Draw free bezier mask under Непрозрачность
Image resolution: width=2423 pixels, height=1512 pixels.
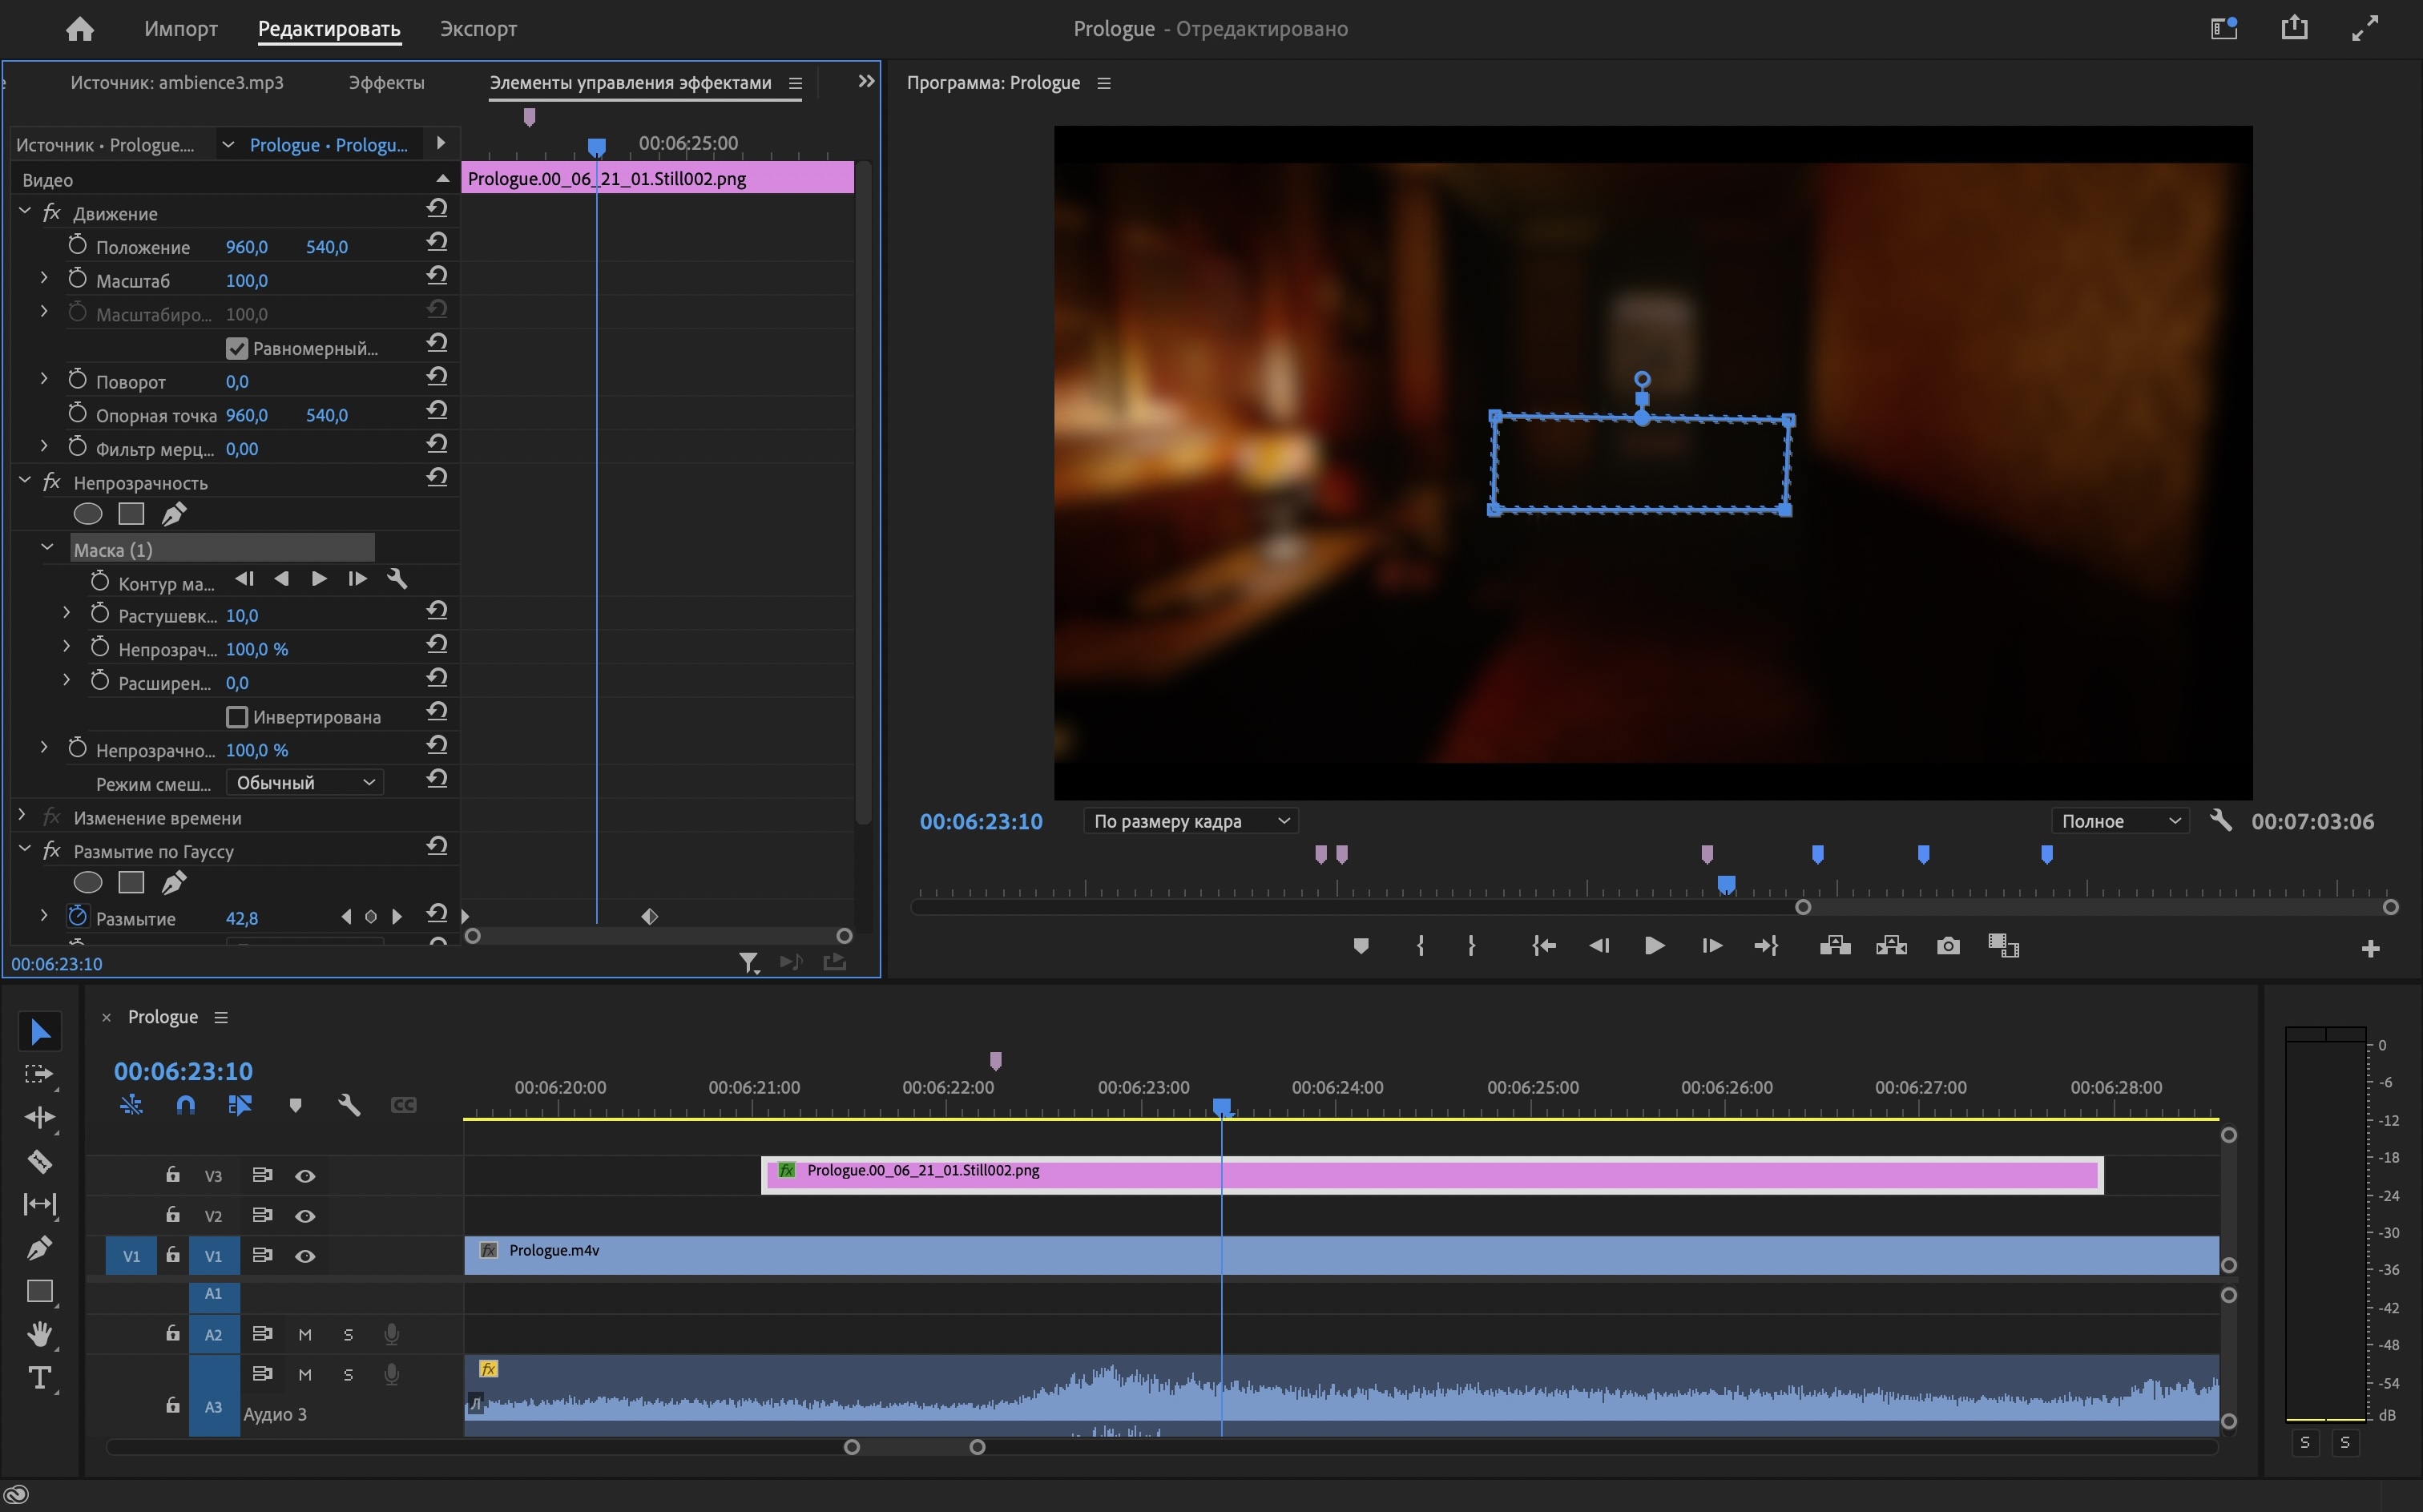(174, 514)
